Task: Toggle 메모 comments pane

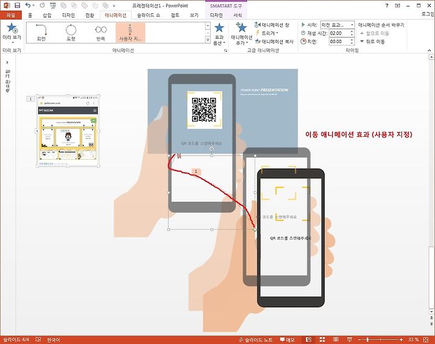Action: pyautogui.click(x=287, y=340)
